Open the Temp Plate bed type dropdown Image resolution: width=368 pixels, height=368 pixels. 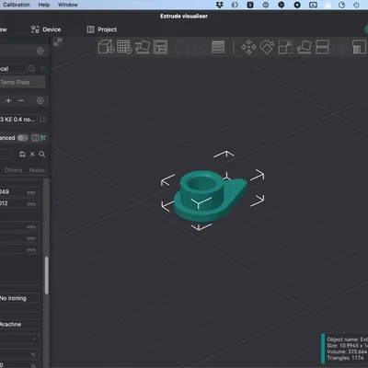coord(23,82)
